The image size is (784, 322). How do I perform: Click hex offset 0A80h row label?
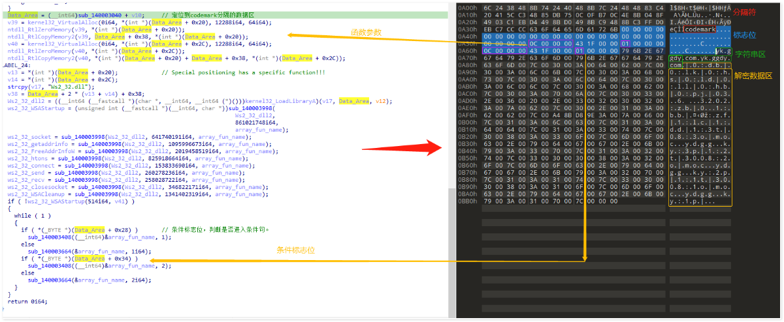click(466, 65)
